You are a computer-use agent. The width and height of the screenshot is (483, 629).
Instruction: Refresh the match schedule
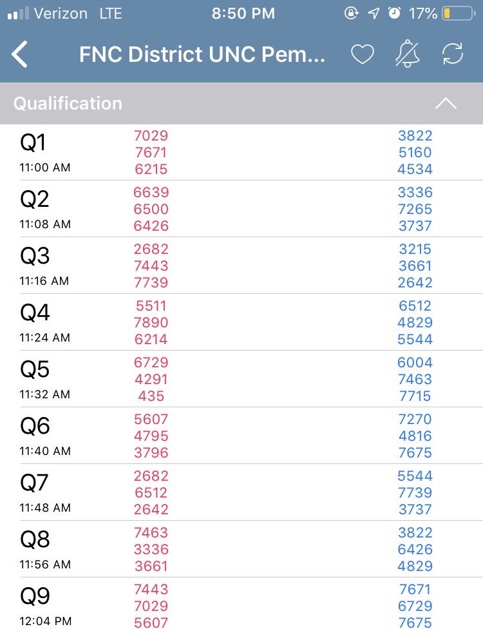[453, 53]
